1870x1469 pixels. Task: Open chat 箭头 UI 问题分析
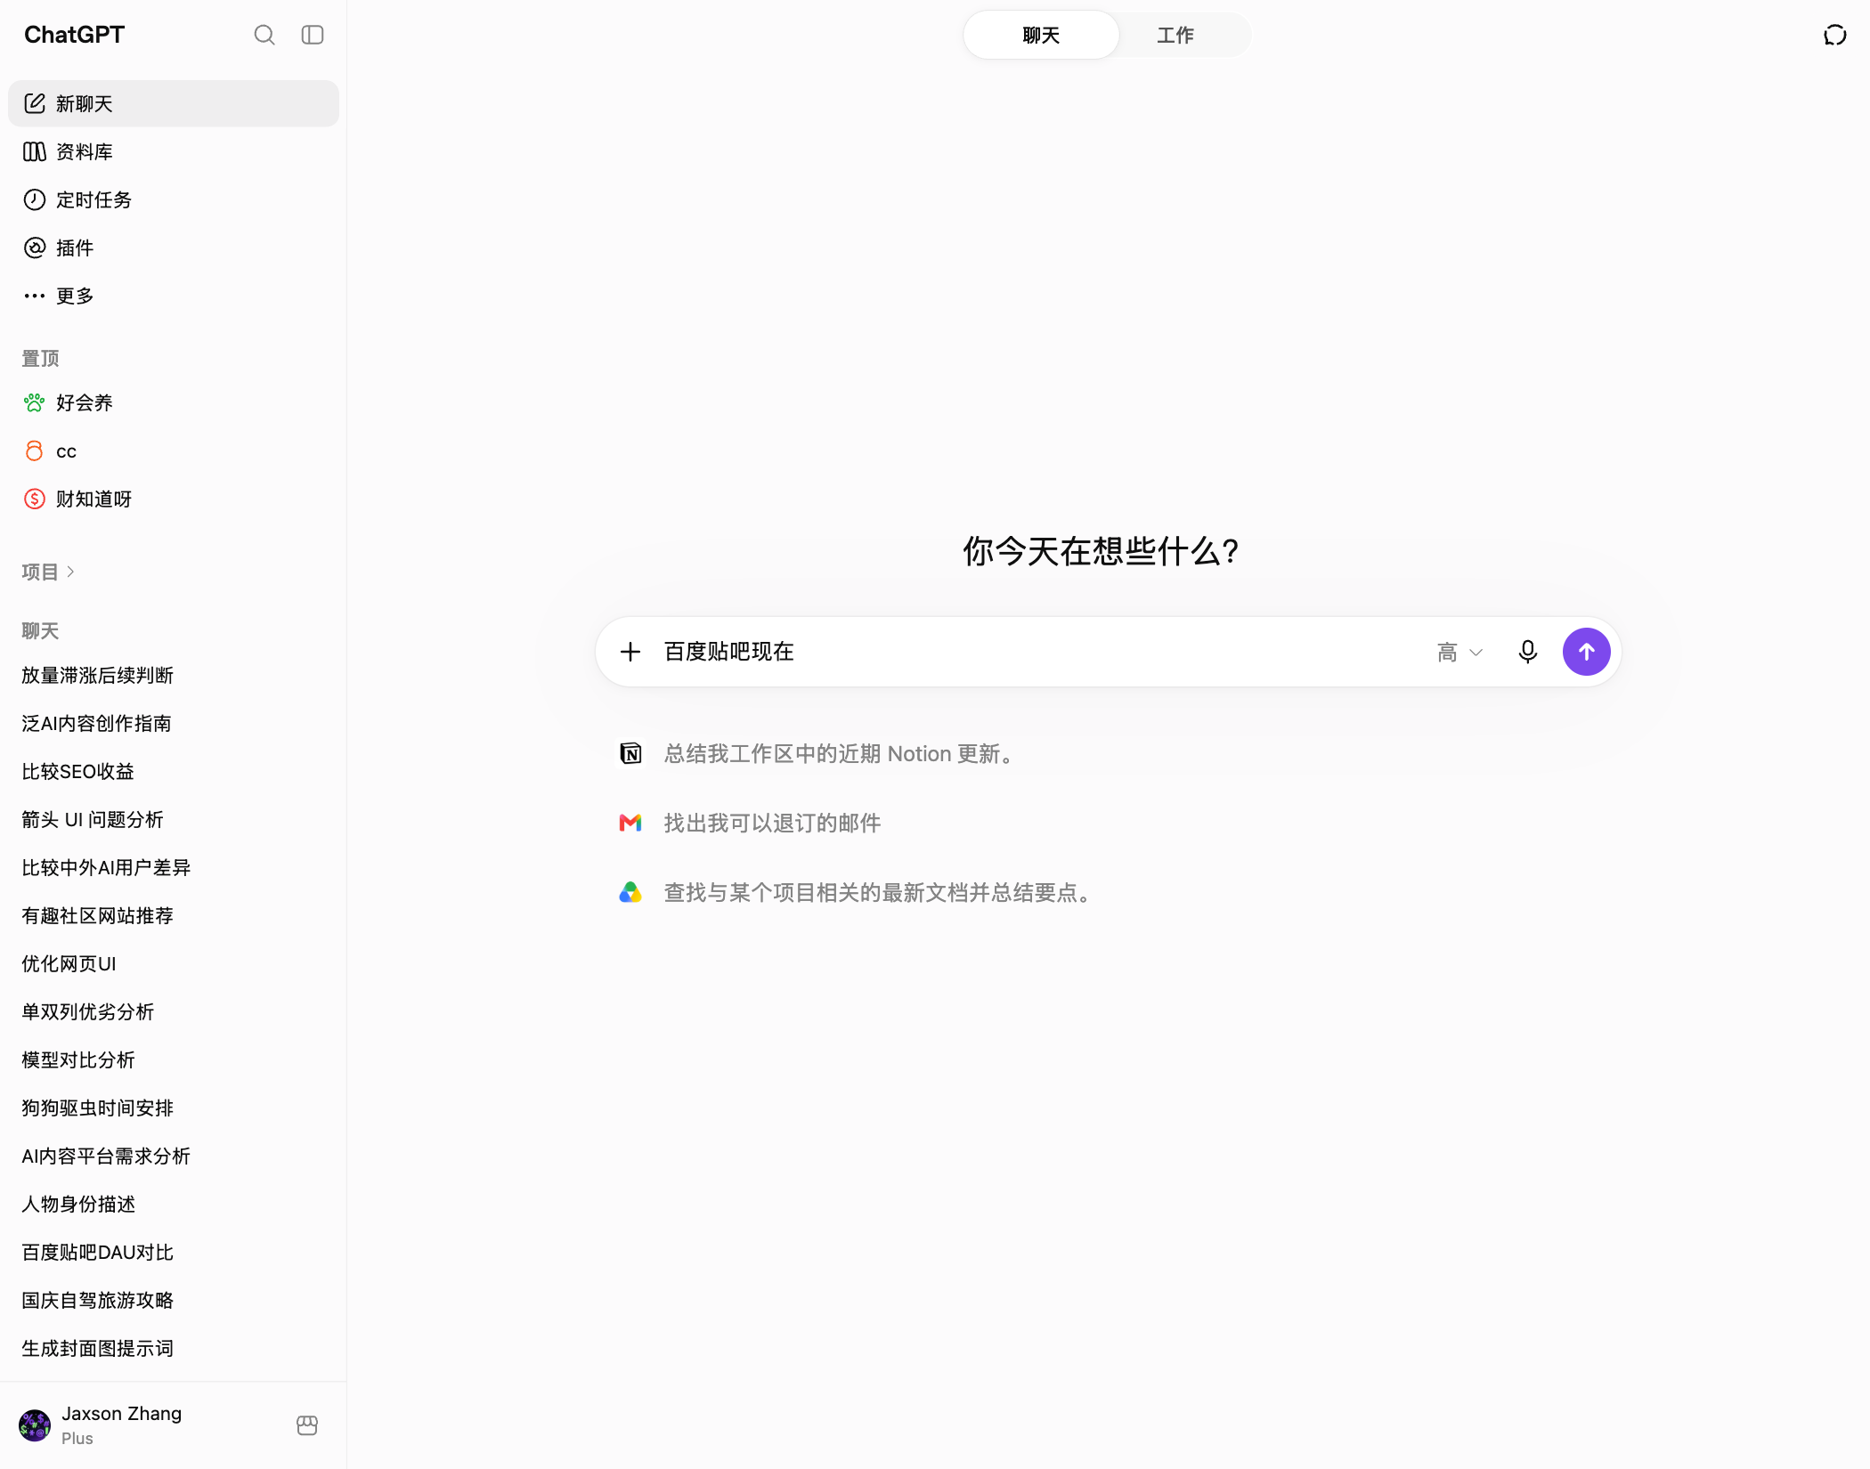[x=174, y=819]
